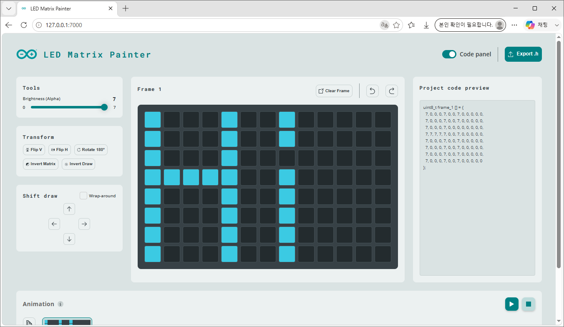Image resolution: width=564 pixels, height=327 pixels.
Task: Open a new browser tab
Action: [126, 8]
